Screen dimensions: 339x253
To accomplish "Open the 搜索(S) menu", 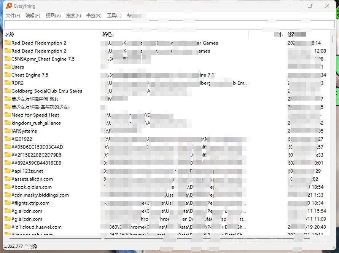I will 73,16.
